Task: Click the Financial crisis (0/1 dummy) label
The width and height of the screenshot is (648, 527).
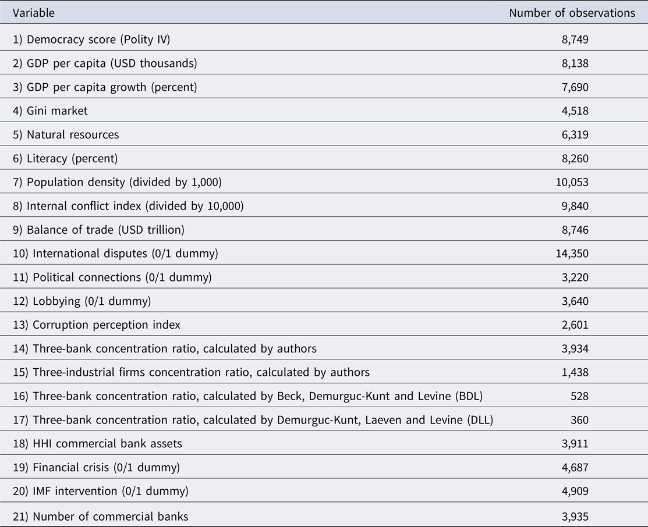Action: (x=96, y=468)
